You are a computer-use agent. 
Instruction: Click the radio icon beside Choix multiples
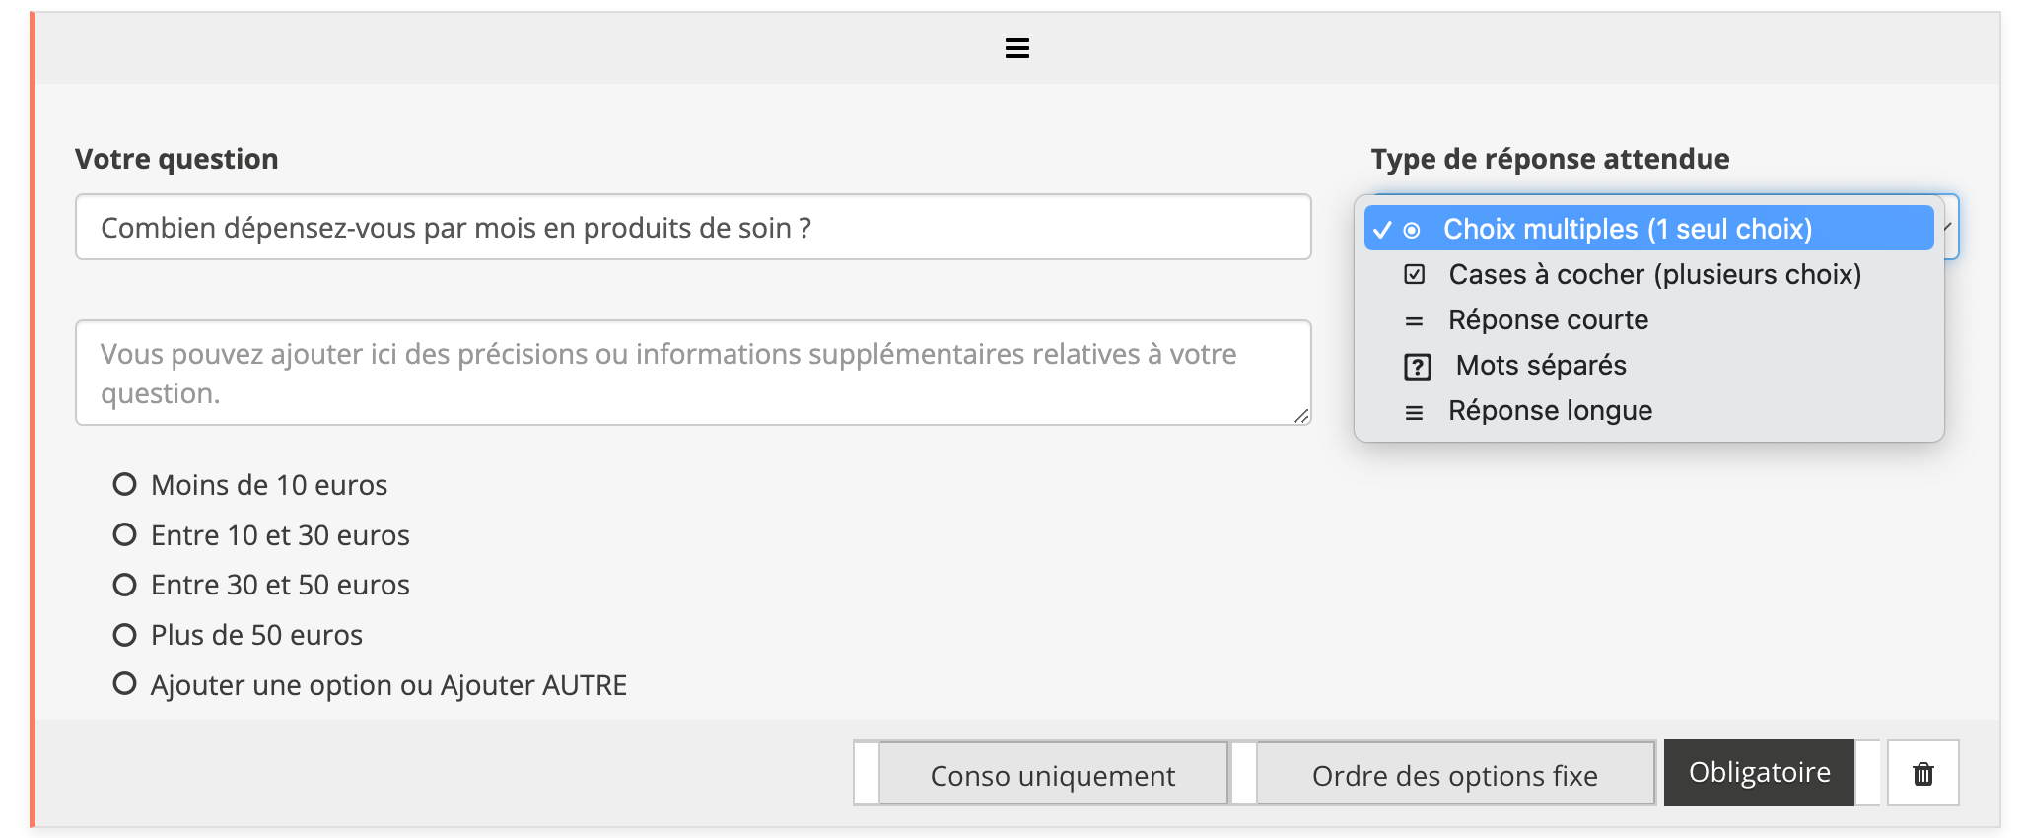(1412, 230)
